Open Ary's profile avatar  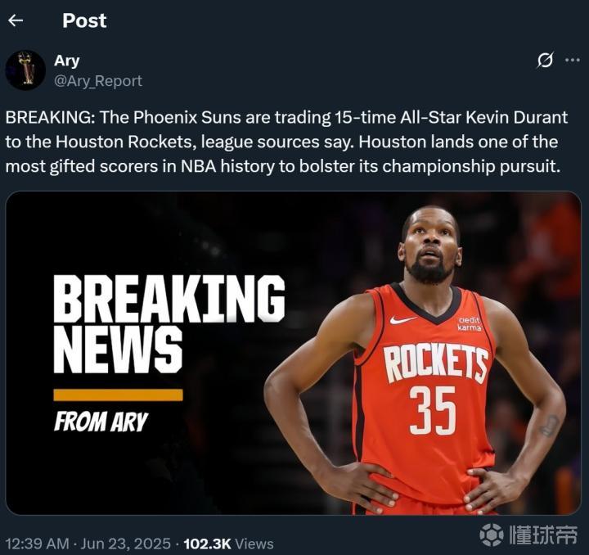pos(25,70)
